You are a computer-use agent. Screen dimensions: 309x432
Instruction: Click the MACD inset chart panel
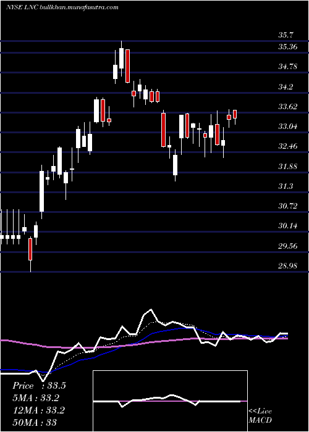tap(170, 401)
